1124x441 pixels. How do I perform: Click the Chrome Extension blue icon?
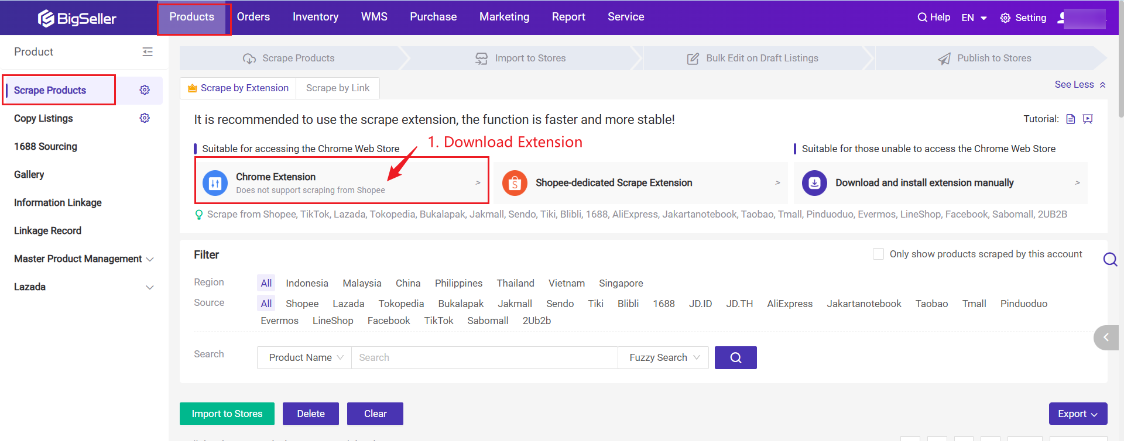pos(215,183)
